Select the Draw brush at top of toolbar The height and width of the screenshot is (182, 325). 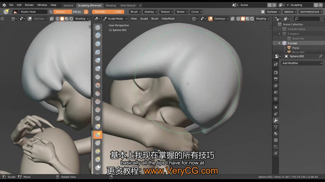click(98, 27)
